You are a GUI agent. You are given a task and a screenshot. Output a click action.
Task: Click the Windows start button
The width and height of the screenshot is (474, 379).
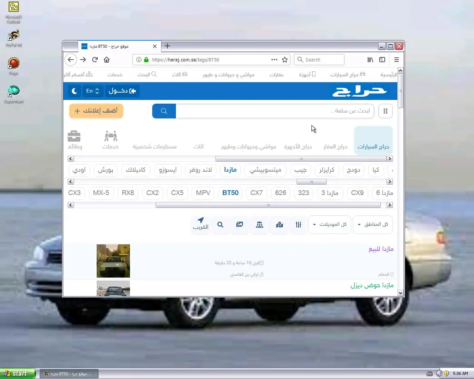[x=18, y=373]
